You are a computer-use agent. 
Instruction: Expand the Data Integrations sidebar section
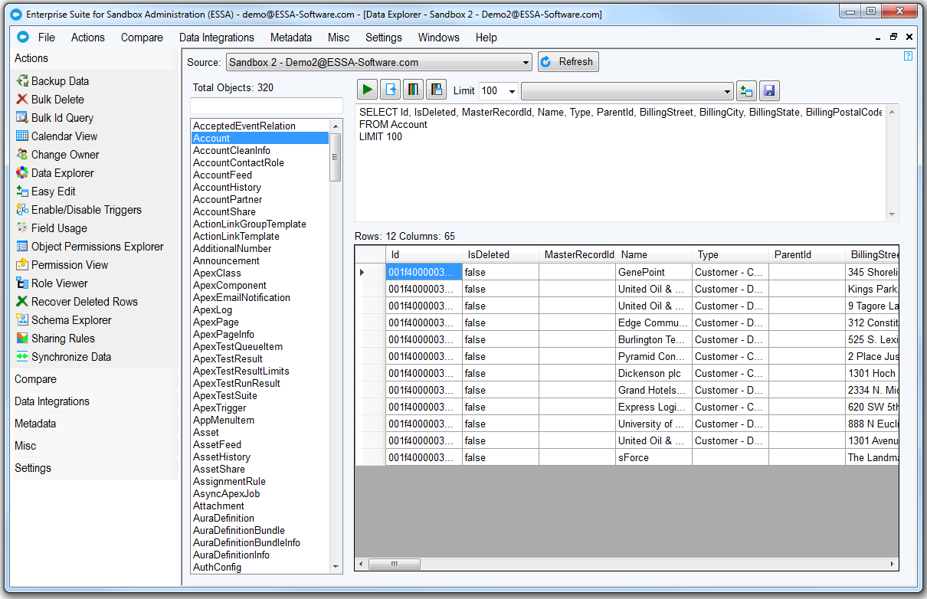pyautogui.click(x=94, y=401)
